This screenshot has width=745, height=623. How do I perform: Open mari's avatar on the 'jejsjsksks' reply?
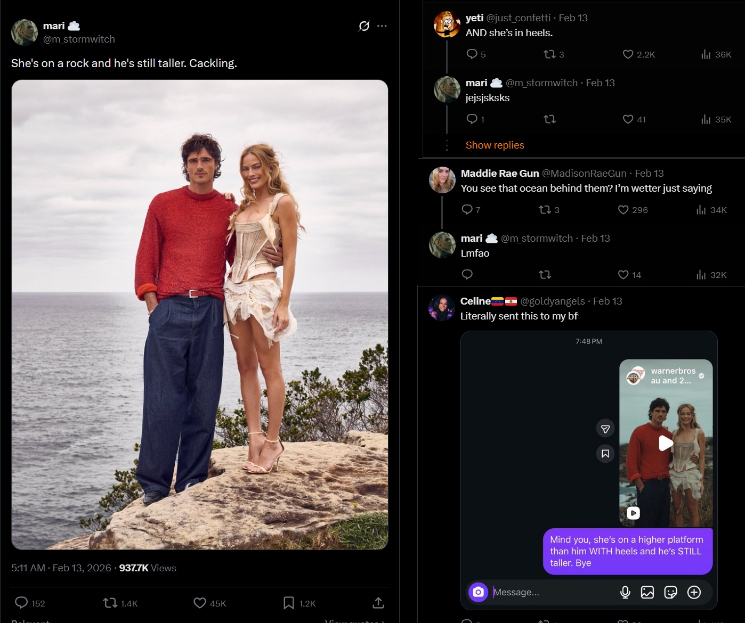[447, 89]
